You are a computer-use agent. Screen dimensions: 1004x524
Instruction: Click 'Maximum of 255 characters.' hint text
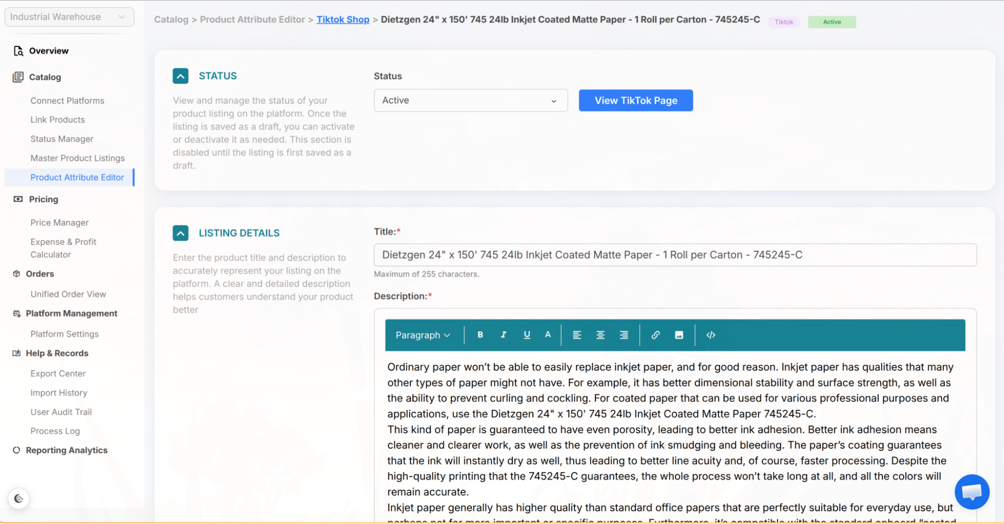[x=426, y=274]
